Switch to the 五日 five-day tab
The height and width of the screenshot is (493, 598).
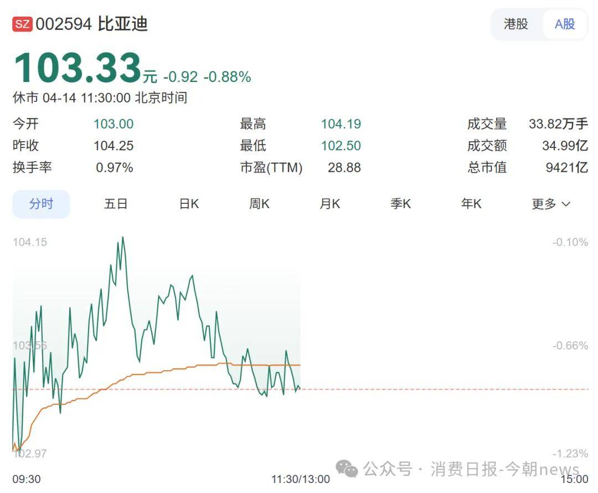click(116, 204)
